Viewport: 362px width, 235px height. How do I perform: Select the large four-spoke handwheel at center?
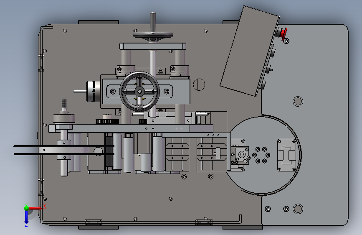[139, 92]
